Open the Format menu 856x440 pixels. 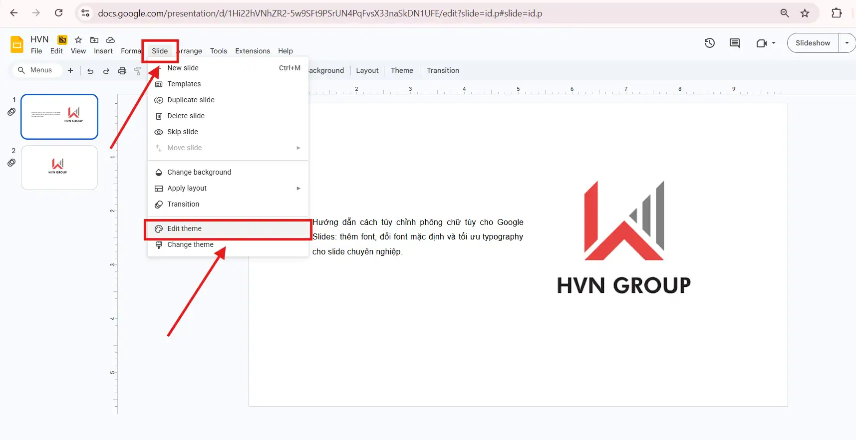(x=131, y=51)
